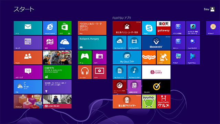Screen dimensions: 220x124
Task: Open the Video player tile
Action: coord(99,72)
